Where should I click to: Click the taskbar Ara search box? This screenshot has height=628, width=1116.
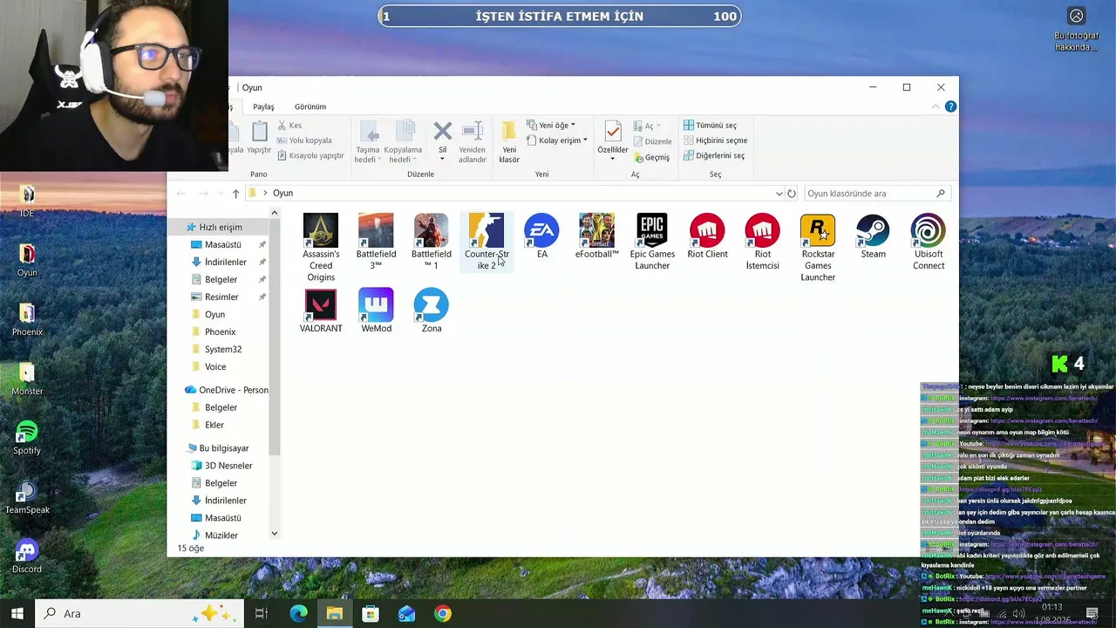point(139,613)
